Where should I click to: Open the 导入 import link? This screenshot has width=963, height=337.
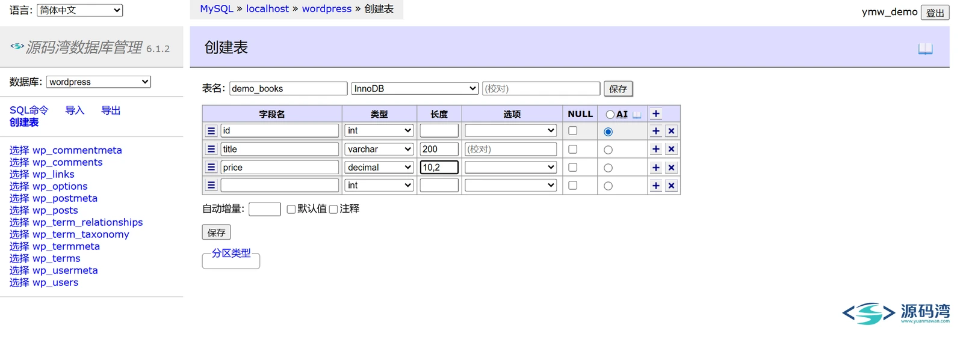75,110
